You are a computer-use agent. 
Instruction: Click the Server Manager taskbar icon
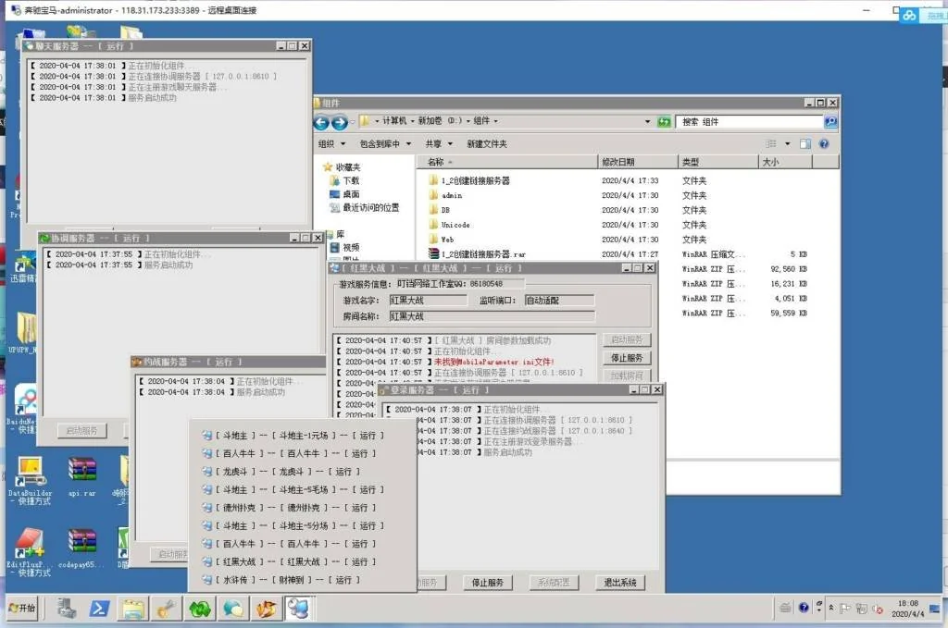(67, 608)
